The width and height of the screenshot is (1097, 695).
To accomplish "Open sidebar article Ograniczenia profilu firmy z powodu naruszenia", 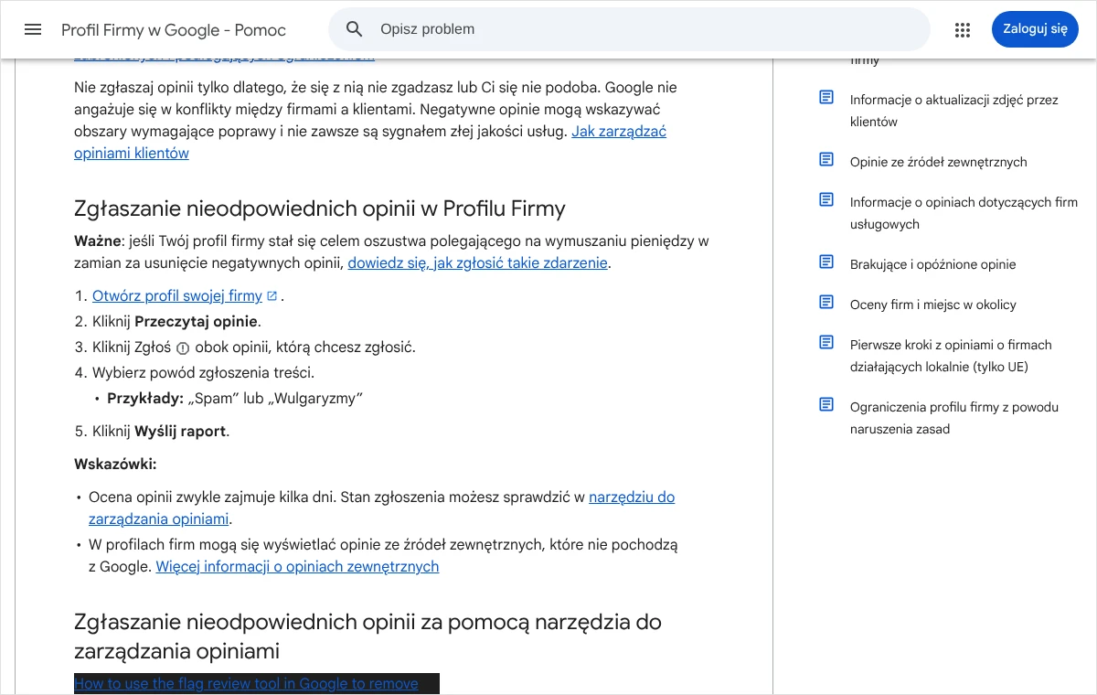I will pyautogui.click(x=953, y=418).
